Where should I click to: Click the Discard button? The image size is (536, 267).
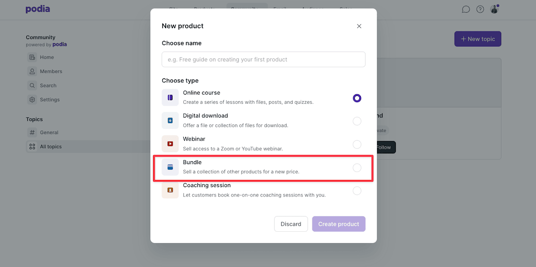pos(291,224)
